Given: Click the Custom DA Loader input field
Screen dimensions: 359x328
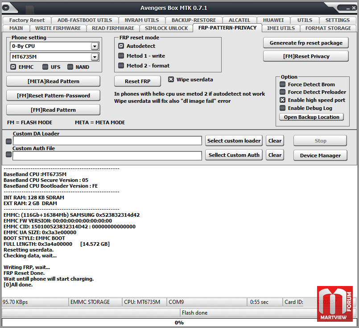Looking at the screenshot, I should pyautogui.click(x=107, y=141).
